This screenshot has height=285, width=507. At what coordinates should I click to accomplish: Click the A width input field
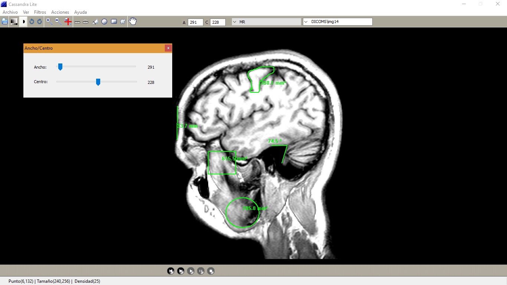195,22
